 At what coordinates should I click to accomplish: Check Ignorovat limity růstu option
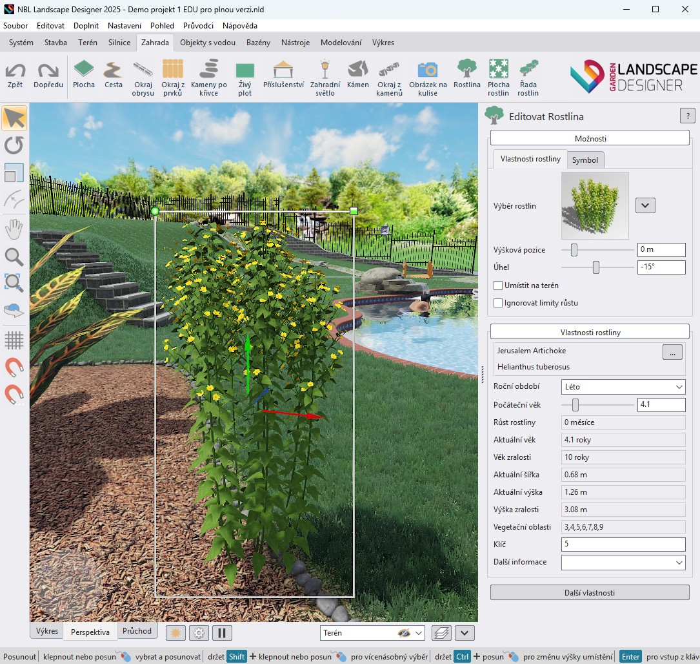498,303
